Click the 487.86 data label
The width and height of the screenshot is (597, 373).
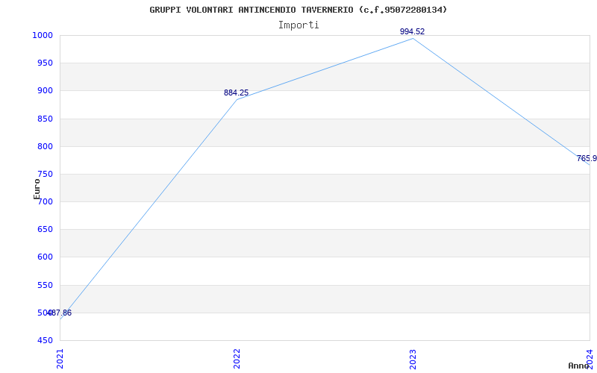pos(59,313)
